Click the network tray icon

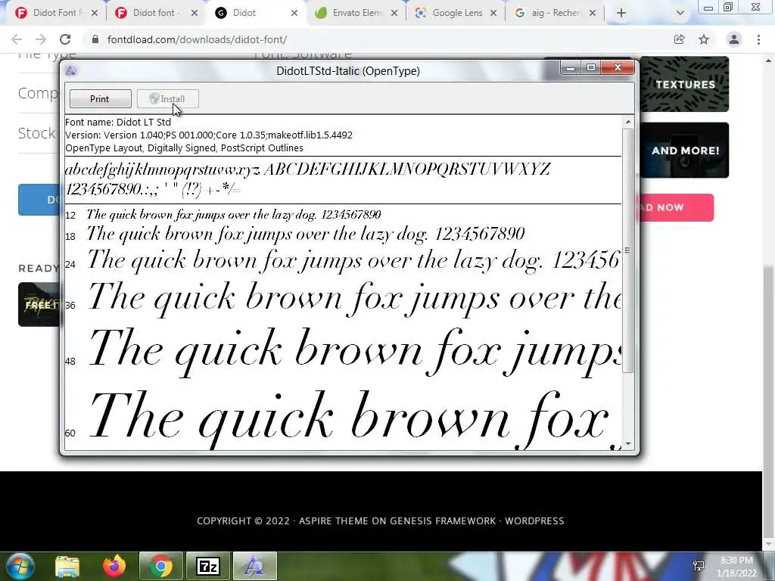tap(699, 566)
